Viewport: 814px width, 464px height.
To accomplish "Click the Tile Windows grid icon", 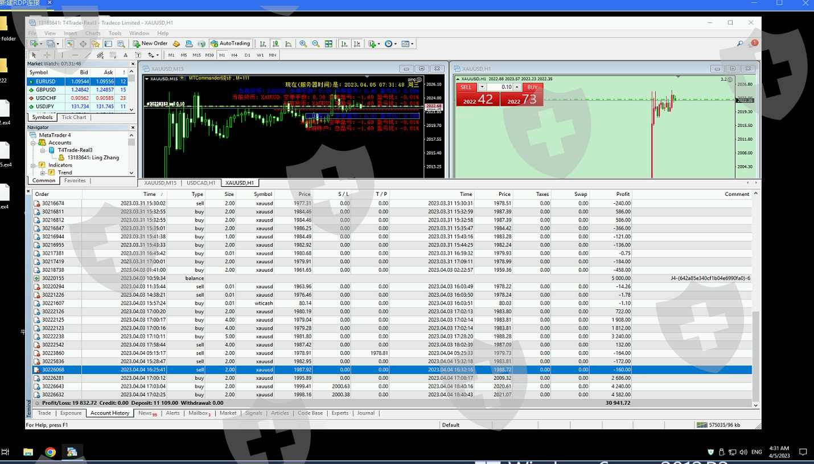I will point(328,43).
